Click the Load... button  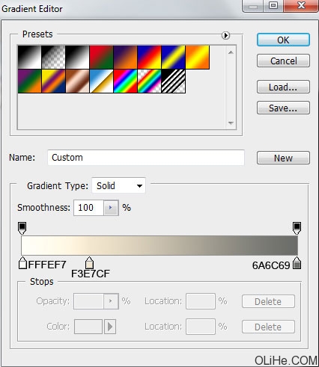pyautogui.click(x=283, y=87)
